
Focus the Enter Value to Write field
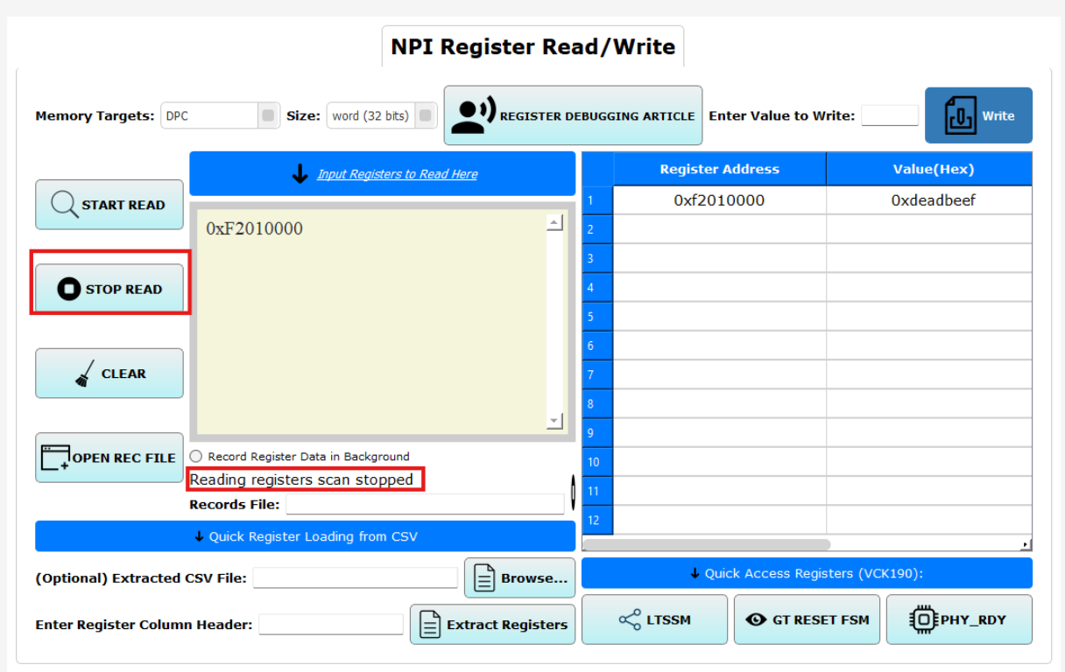(x=890, y=115)
